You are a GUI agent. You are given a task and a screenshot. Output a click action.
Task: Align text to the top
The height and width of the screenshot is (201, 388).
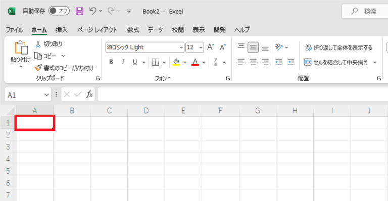coord(241,47)
